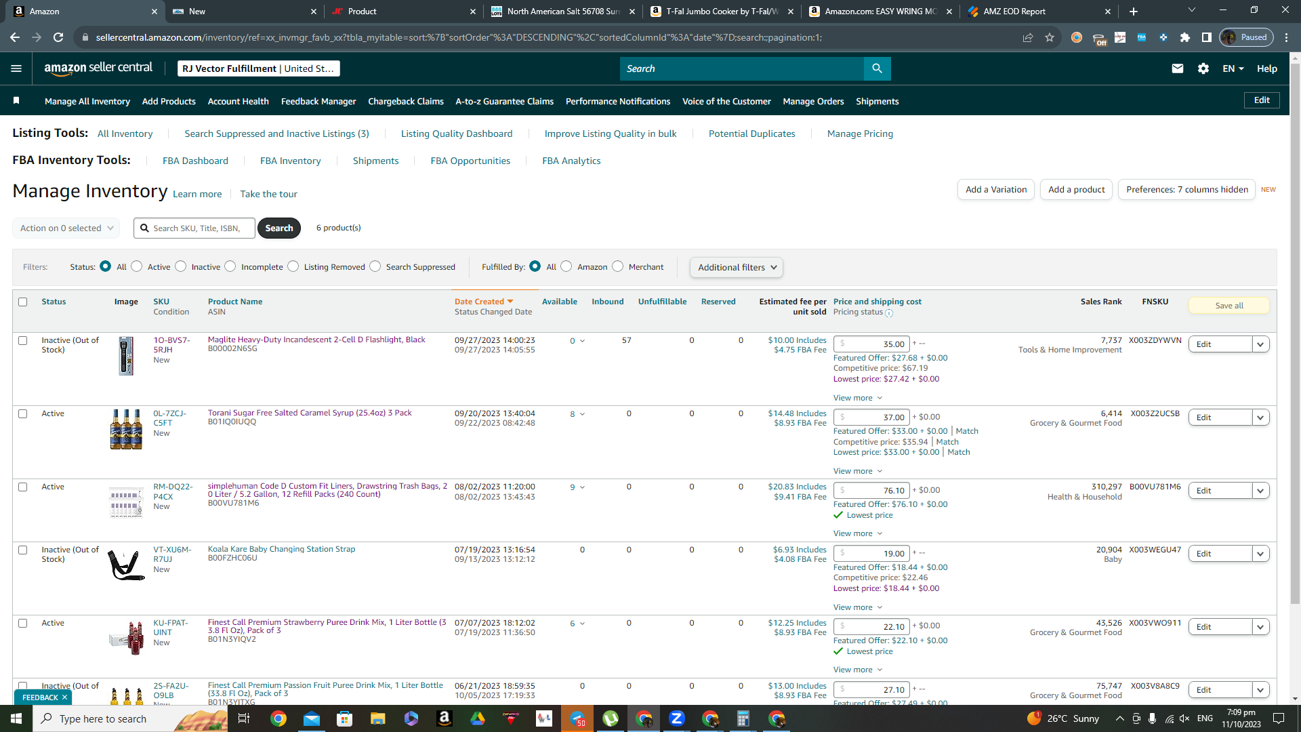Click the share page icon in the address bar

click(x=1028, y=37)
